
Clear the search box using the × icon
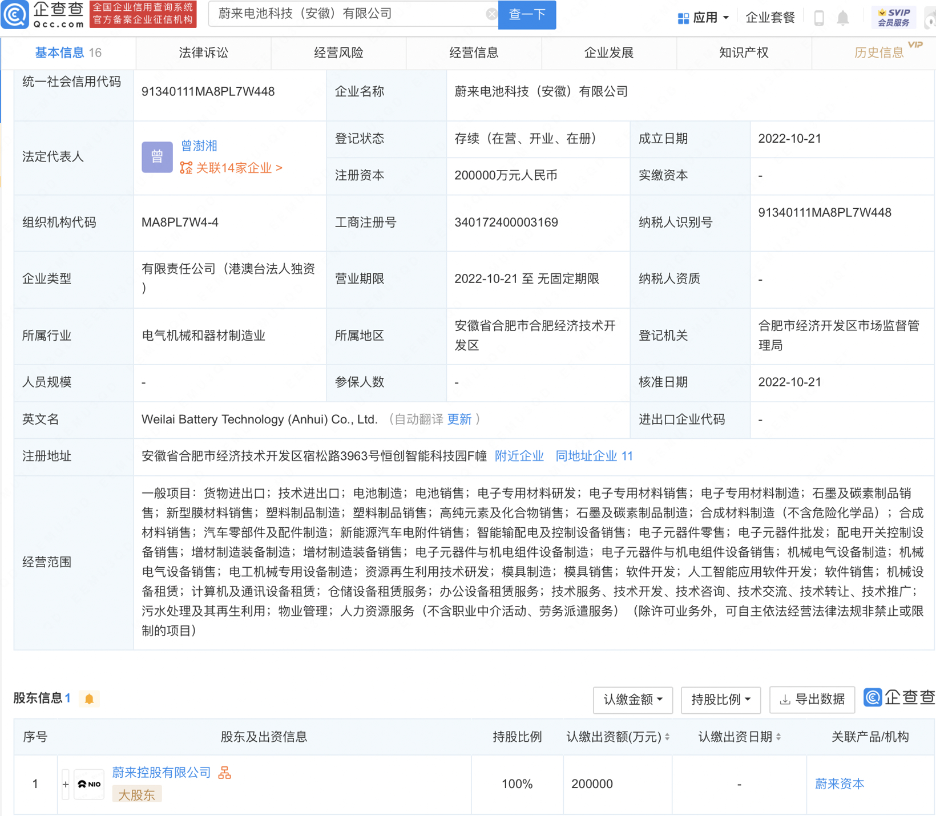[x=491, y=14]
